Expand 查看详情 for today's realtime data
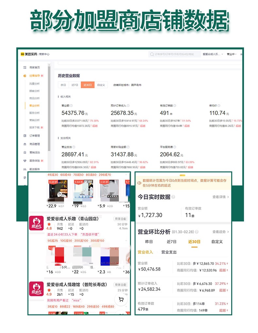Image resolution: width=258 pixels, height=333 pixels. (220, 197)
